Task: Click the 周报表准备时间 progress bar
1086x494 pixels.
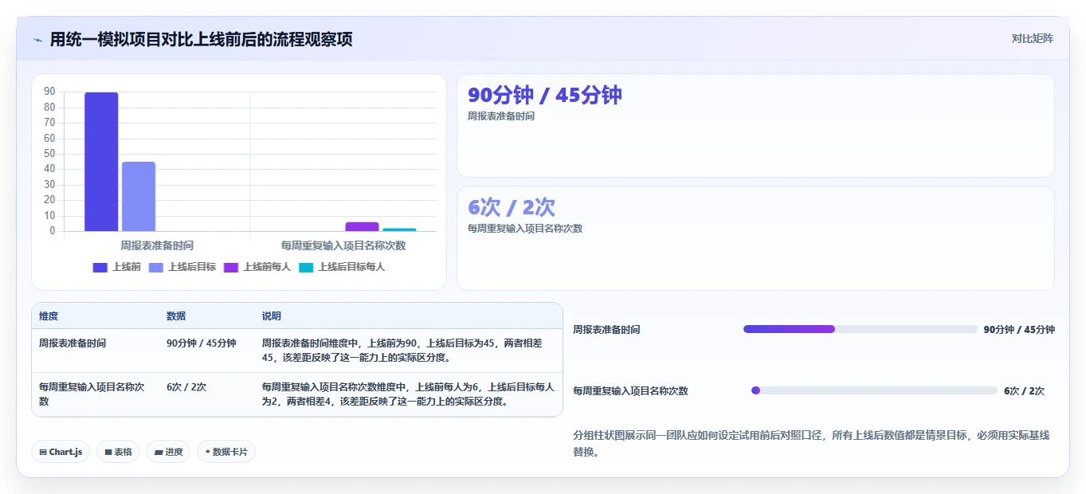Action: point(860,329)
